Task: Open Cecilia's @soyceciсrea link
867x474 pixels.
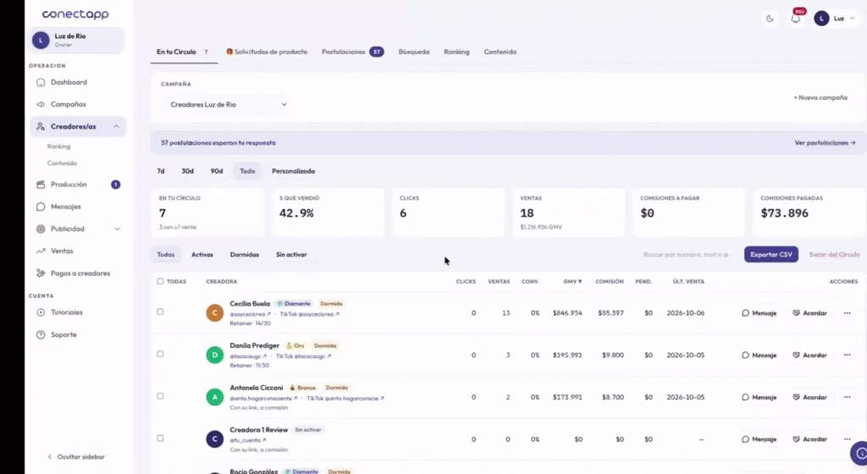Action: (x=250, y=314)
